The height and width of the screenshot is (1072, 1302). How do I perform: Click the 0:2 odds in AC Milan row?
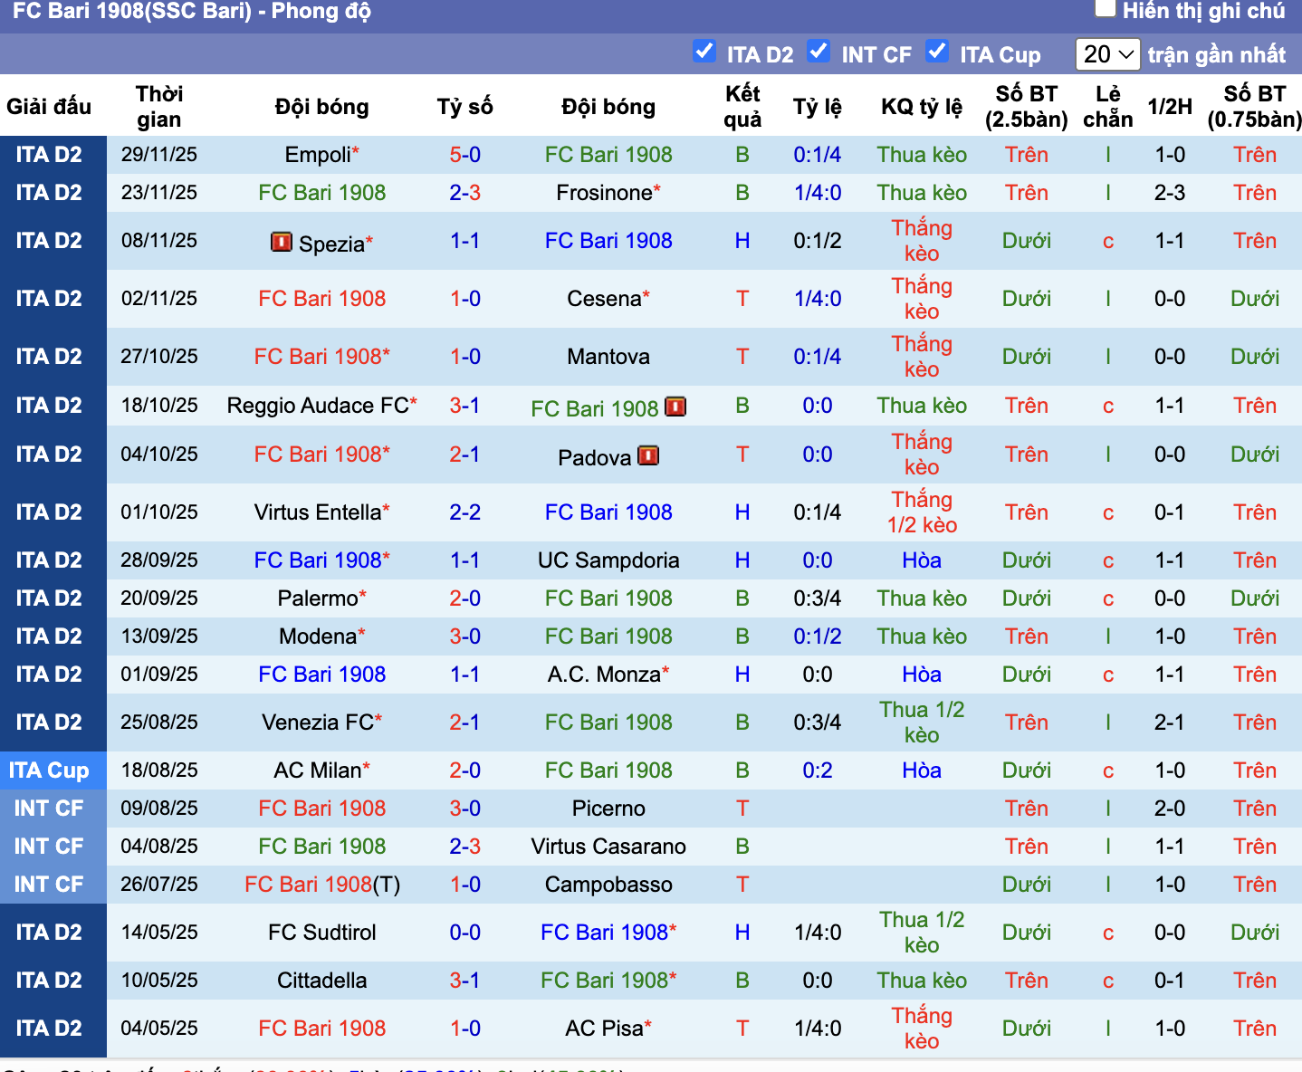[x=818, y=770]
